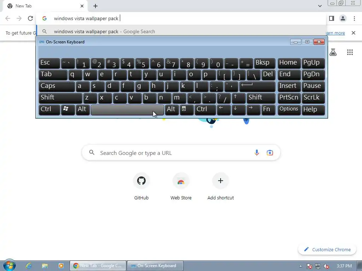Go back in Chrome
Screen dimensions: 362x271
pos(8,18)
